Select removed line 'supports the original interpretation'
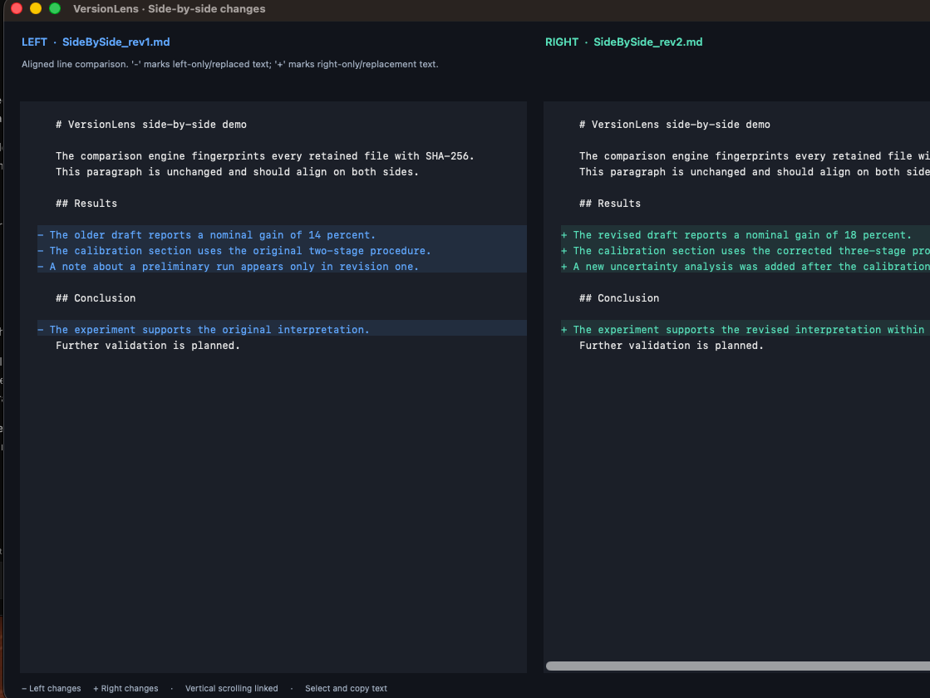The width and height of the screenshot is (930, 698). click(282, 330)
